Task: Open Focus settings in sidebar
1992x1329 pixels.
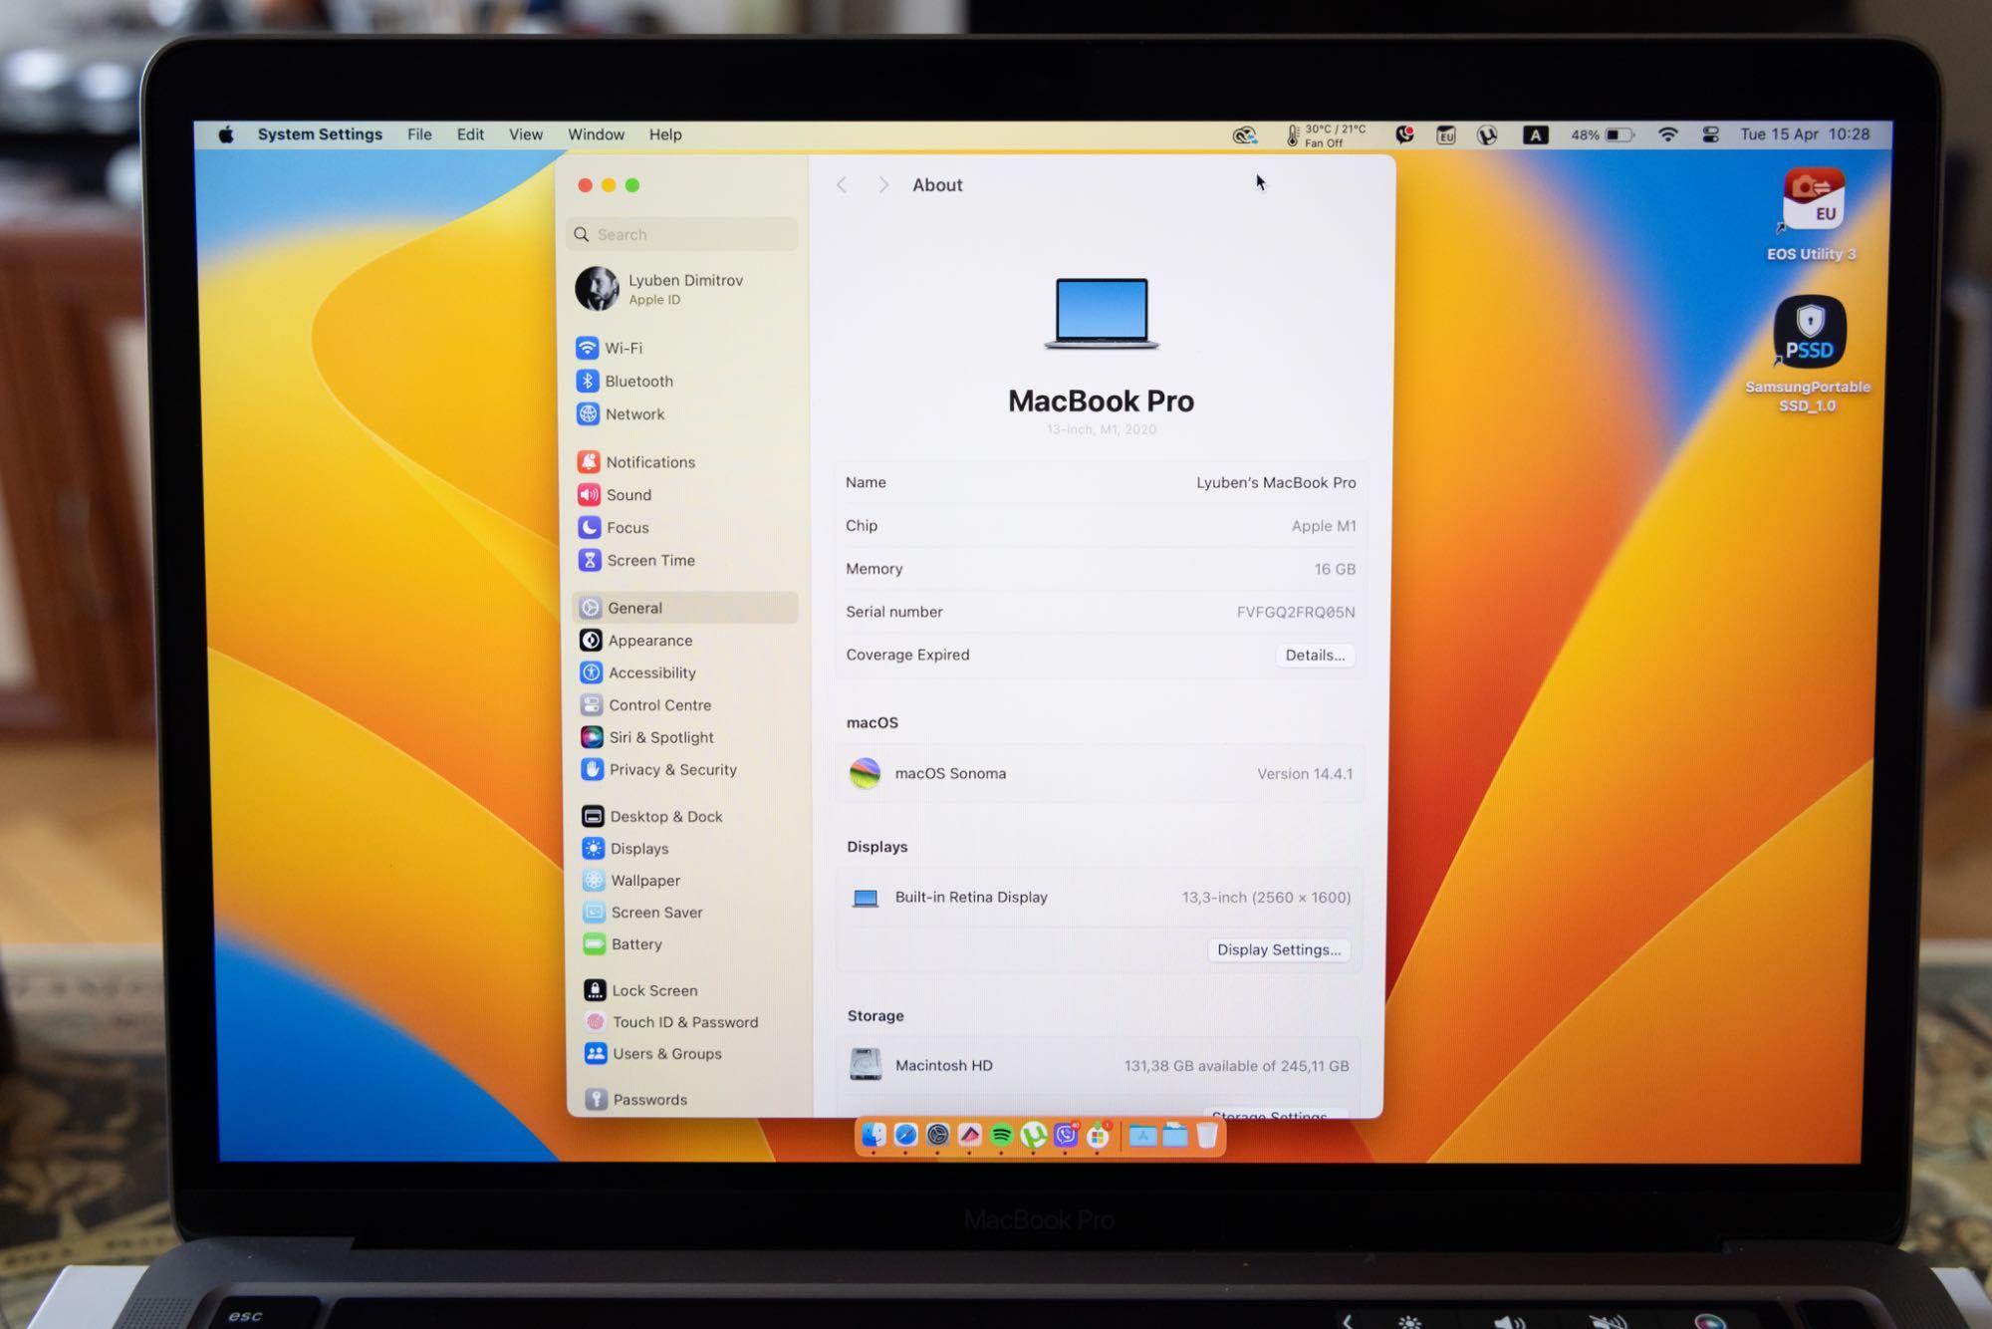Action: 613,527
